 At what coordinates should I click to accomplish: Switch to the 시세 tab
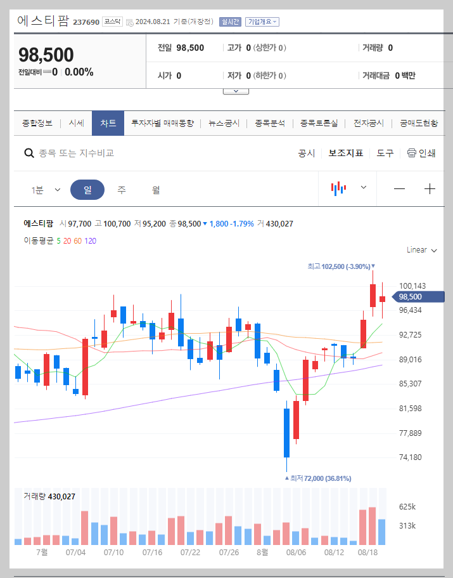coord(76,124)
